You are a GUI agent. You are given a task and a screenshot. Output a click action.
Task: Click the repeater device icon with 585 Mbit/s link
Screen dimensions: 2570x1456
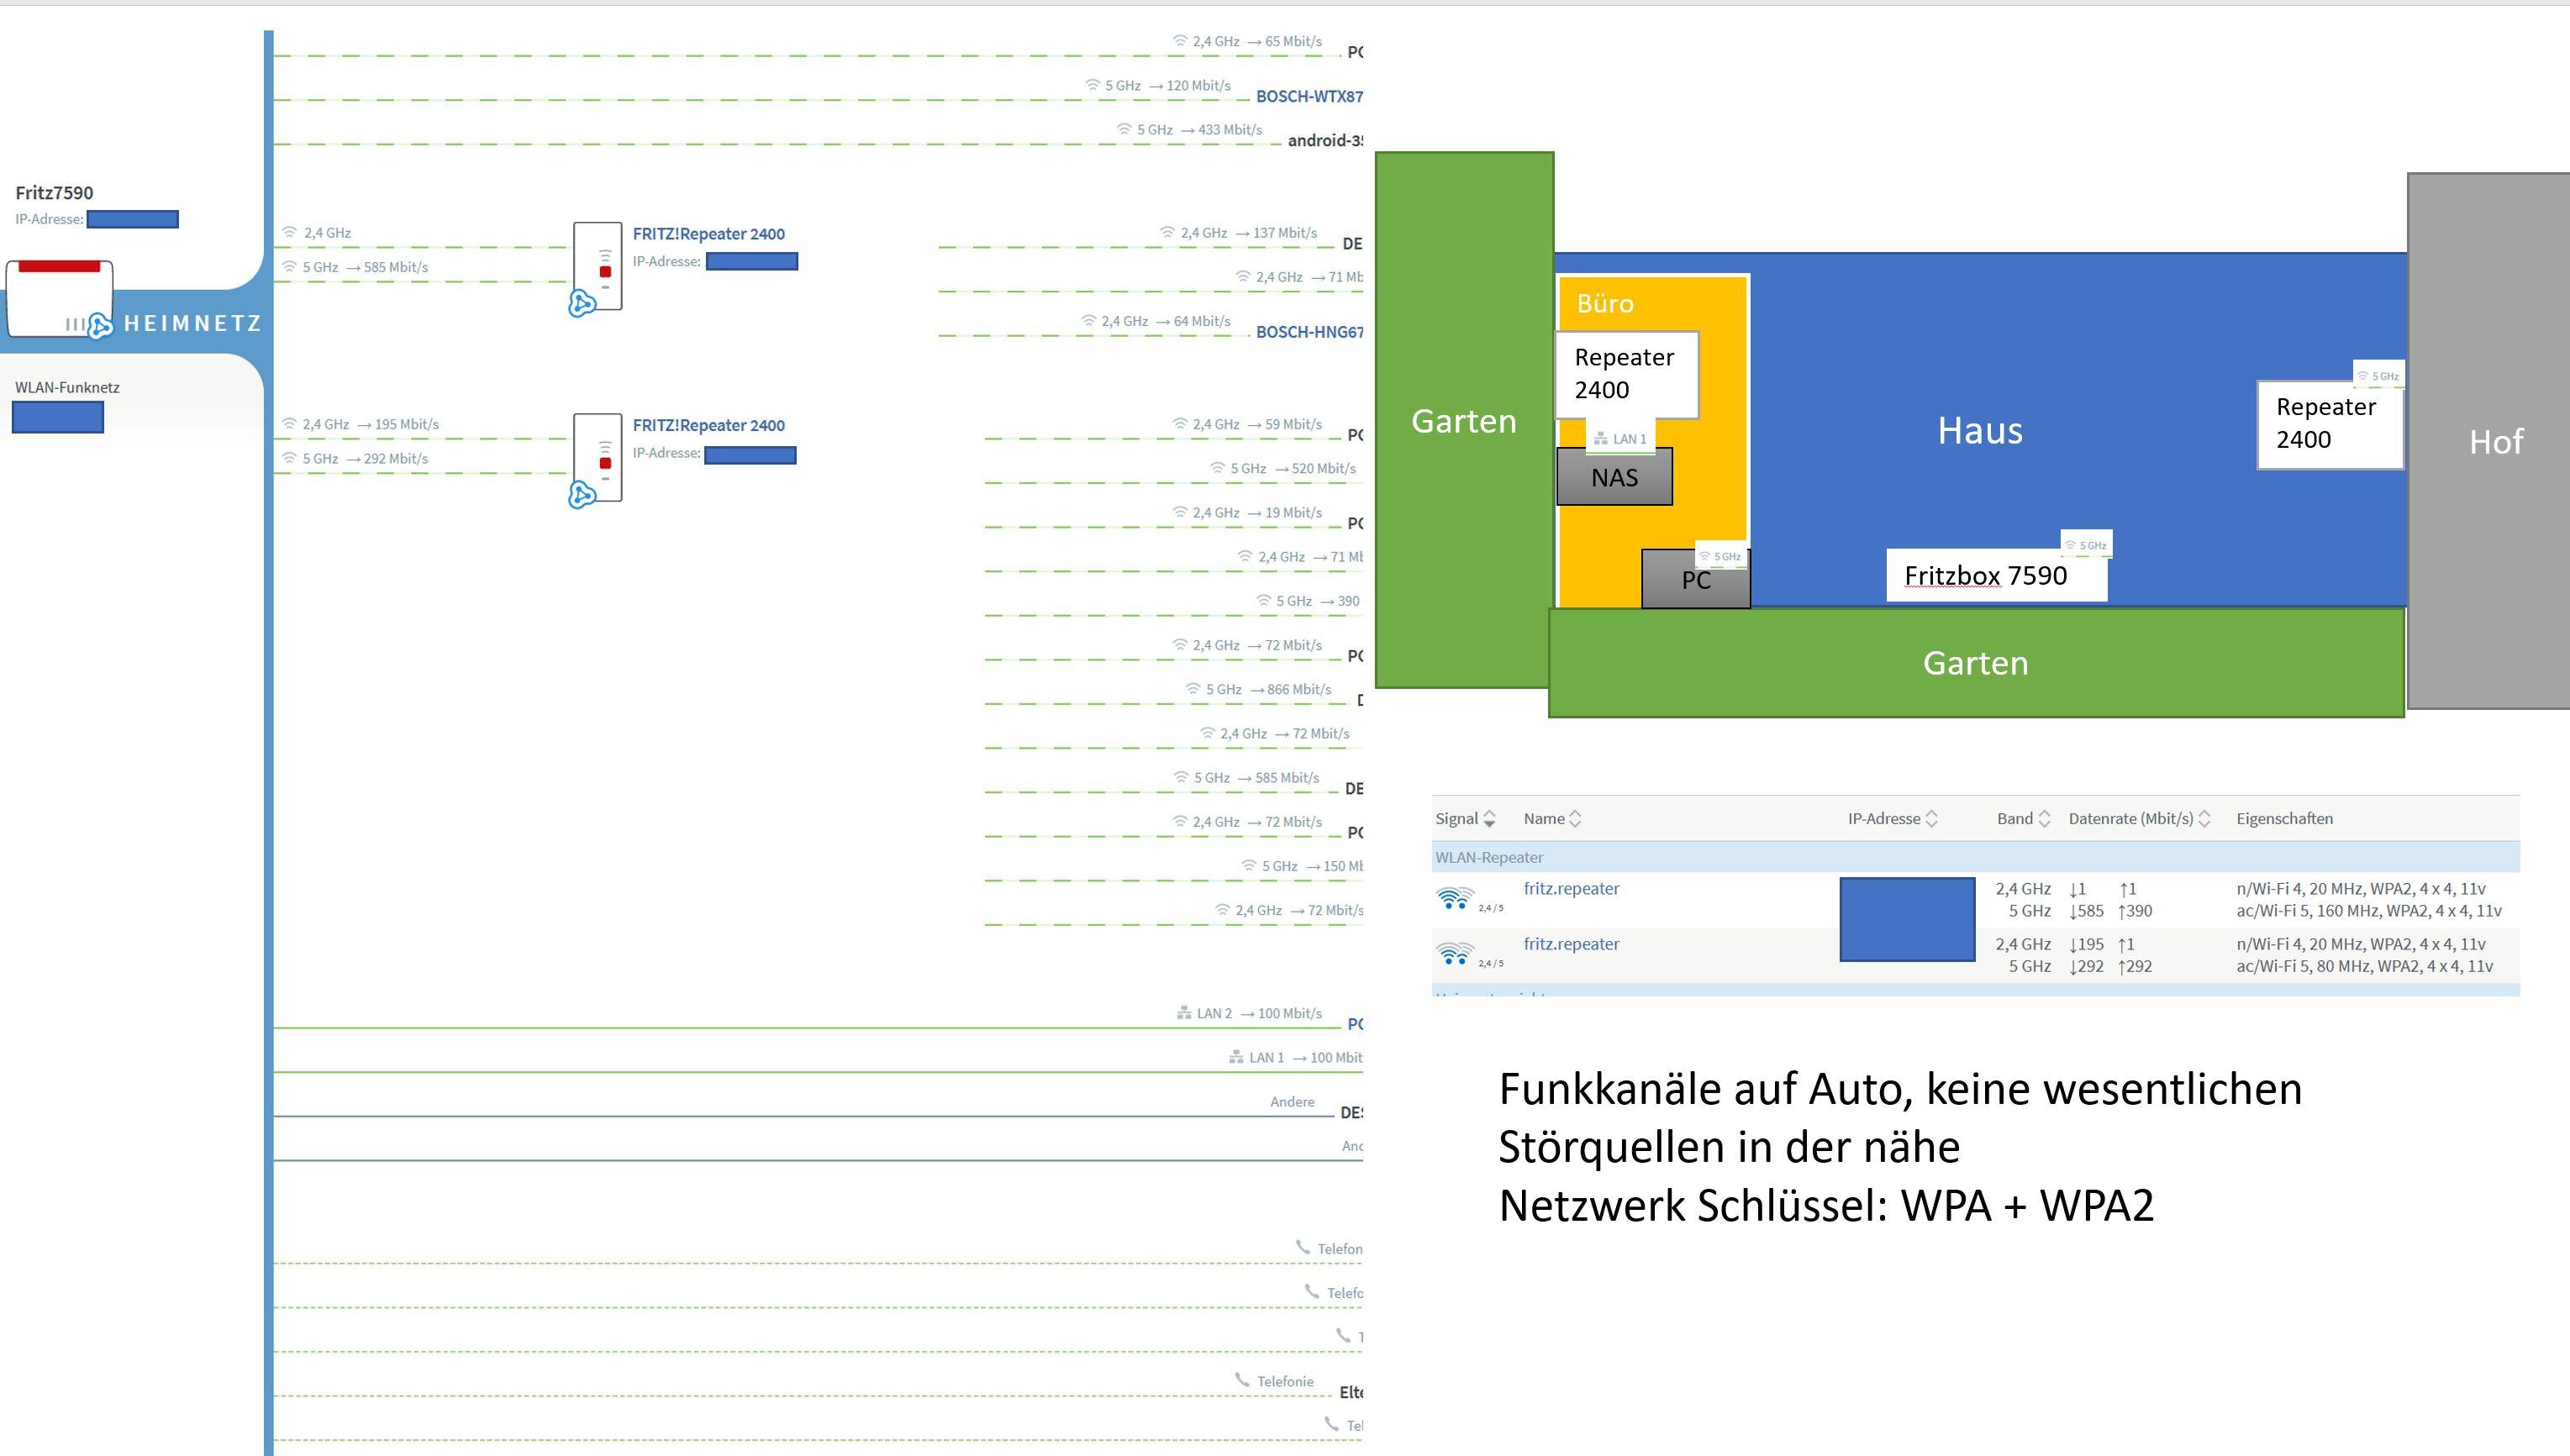point(597,266)
